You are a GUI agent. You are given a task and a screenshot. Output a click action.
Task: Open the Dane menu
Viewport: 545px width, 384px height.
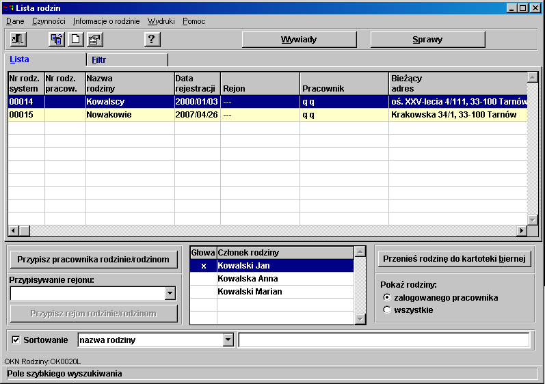[15, 21]
